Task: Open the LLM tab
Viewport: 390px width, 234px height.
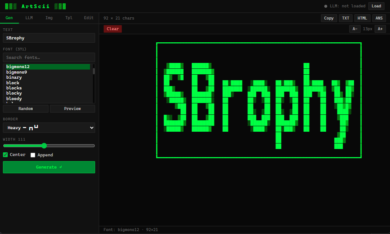Action: coord(29,18)
